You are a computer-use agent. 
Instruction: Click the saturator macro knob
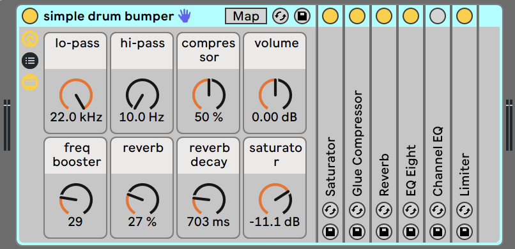point(275,199)
